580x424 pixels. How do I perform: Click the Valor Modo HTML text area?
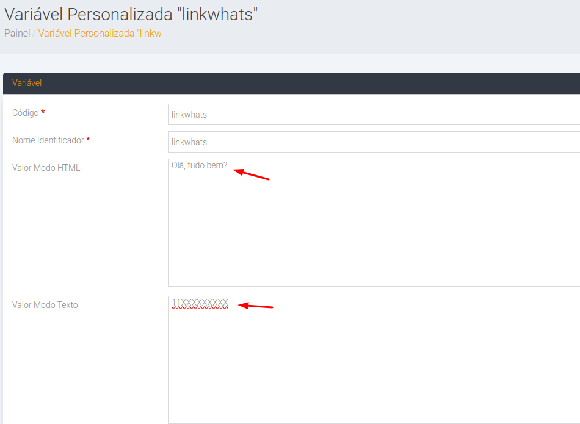pyautogui.click(x=374, y=223)
